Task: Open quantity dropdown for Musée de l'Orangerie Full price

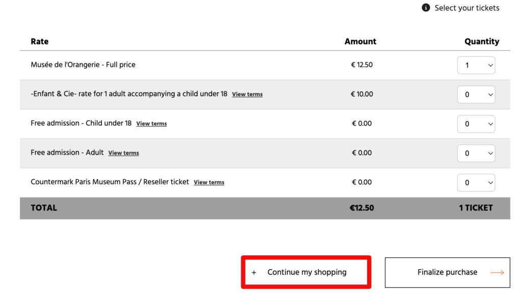Action: click(476, 65)
